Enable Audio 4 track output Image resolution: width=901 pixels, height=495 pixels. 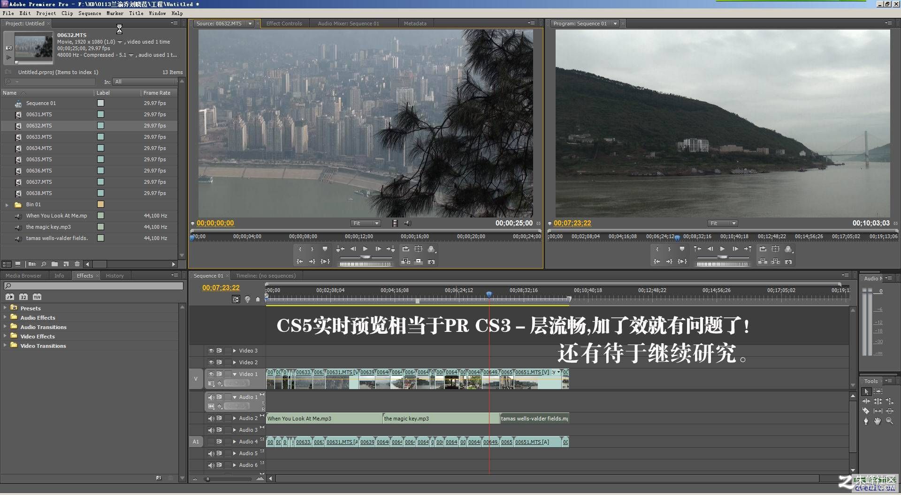pyautogui.click(x=211, y=442)
